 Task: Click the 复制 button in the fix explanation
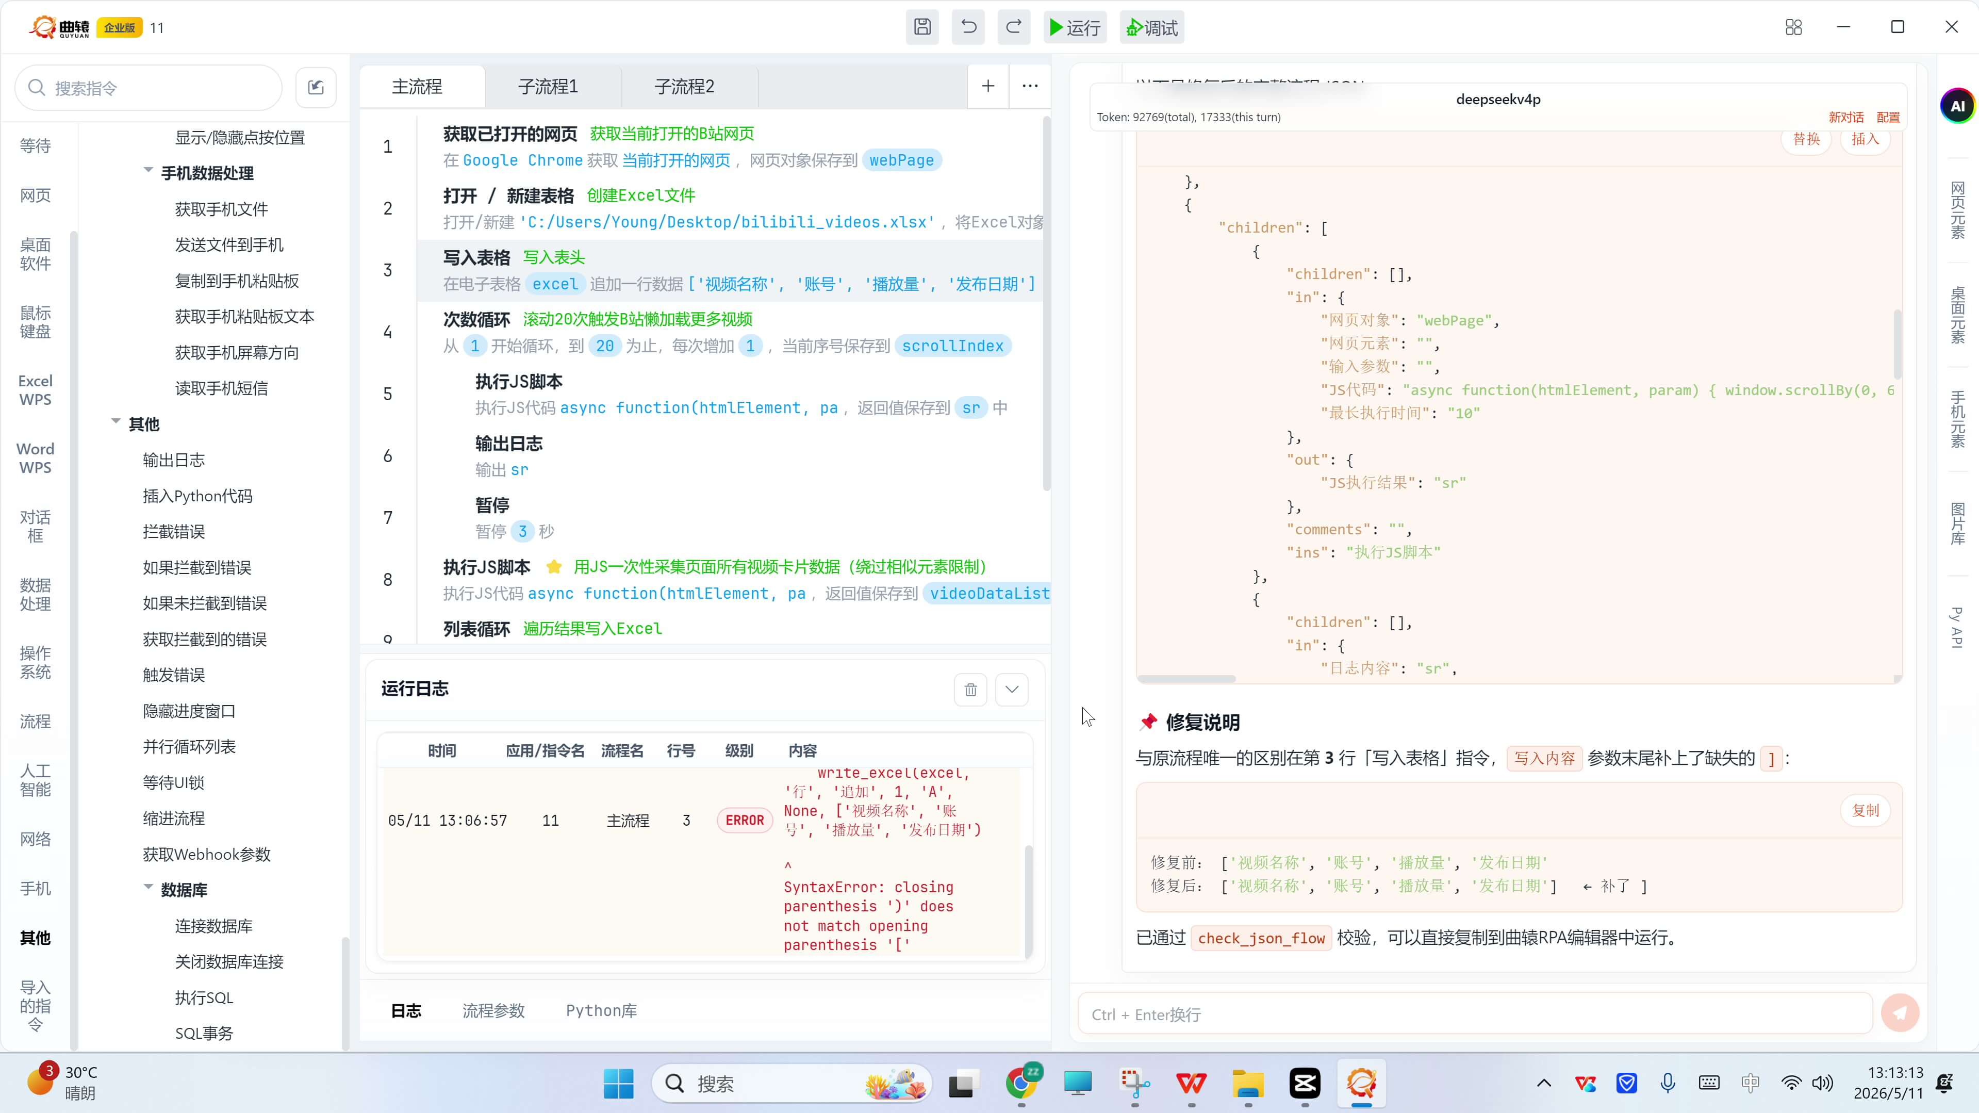[x=1865, y=810]
